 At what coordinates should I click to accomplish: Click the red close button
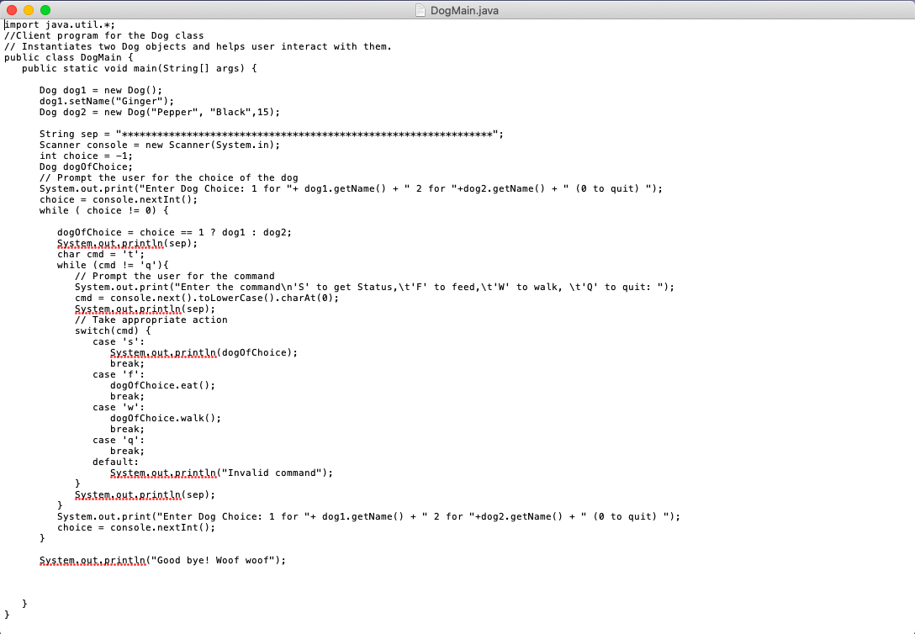click(9, 10)
